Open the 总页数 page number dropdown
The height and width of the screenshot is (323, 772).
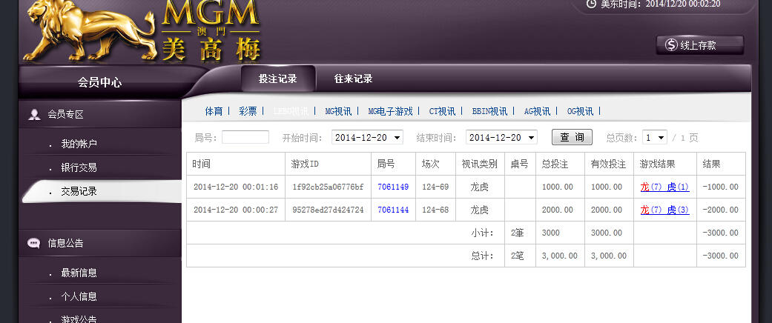(655, 138)
